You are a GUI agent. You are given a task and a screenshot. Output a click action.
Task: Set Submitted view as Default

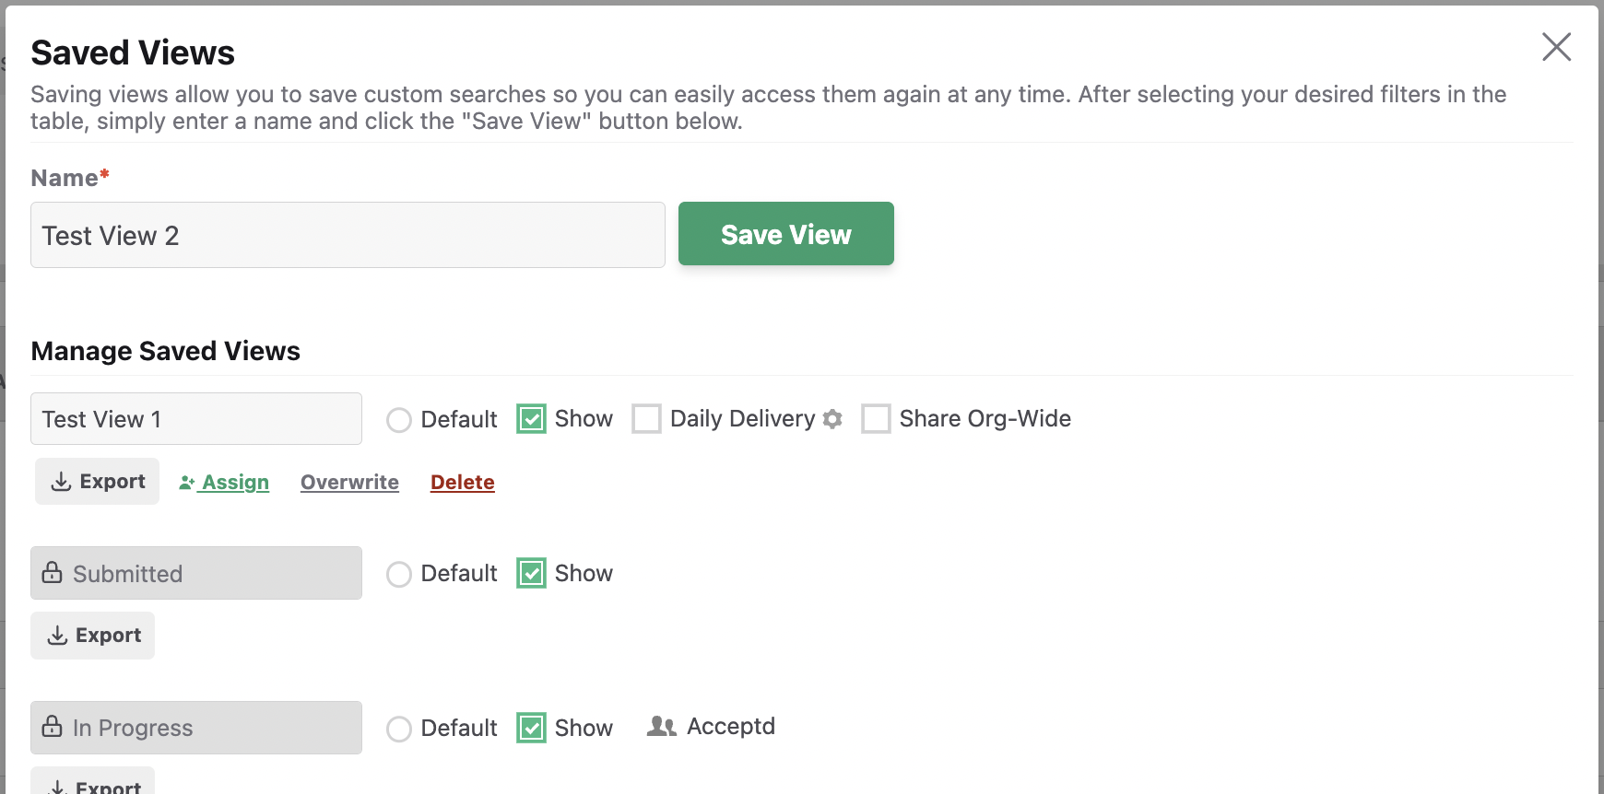tap(399, 575)
